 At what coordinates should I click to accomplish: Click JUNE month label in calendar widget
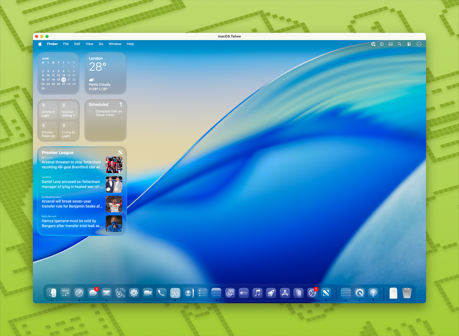45,59
